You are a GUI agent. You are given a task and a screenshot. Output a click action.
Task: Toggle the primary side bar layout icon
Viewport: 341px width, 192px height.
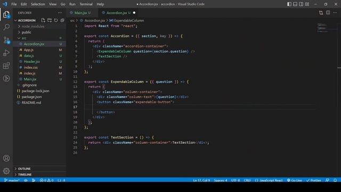(x=289, y=4)
